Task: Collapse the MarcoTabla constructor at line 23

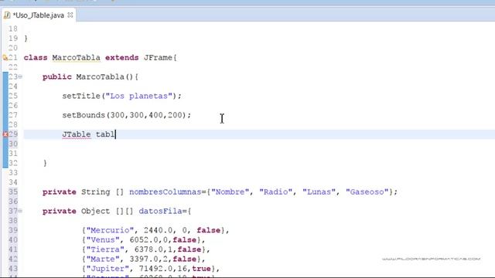Action: tap(20, 76)
